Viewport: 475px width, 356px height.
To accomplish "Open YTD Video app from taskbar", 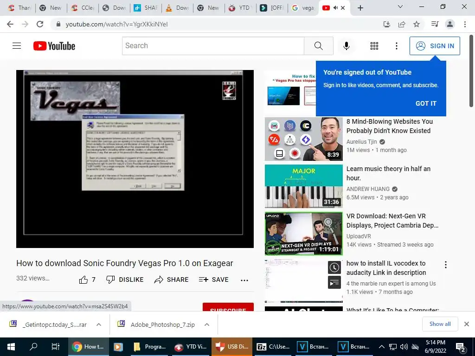I will 191,347.
